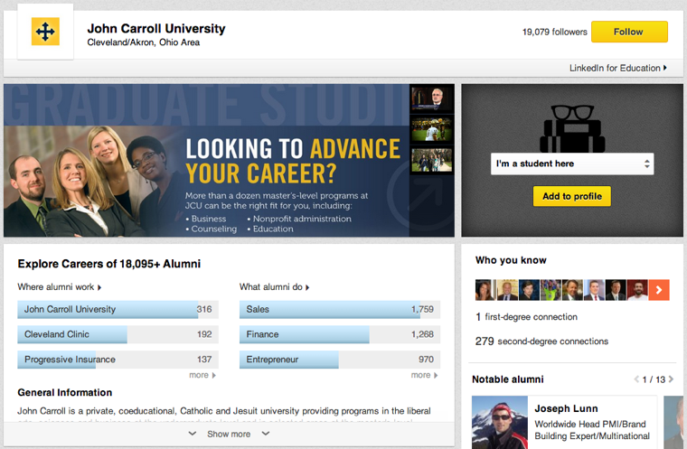Open the first connection photo in Who you know
687x449 pixels.
485,290
